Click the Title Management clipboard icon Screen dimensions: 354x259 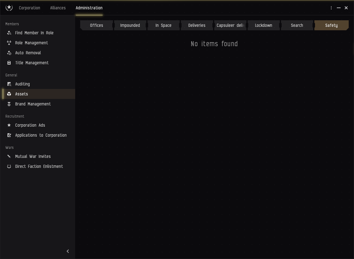point(9,63)
